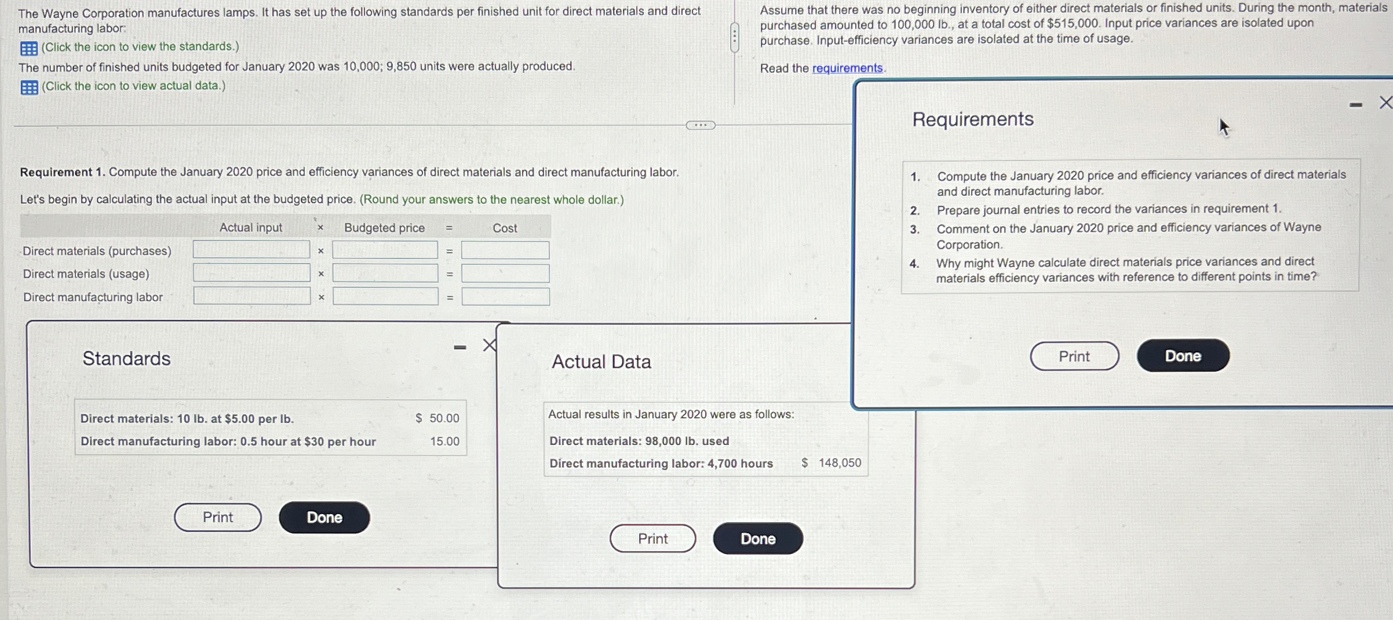Open the actual data table icon
Image resolution: width=1393 pixels, height=620 pixels.
[30, 87]
